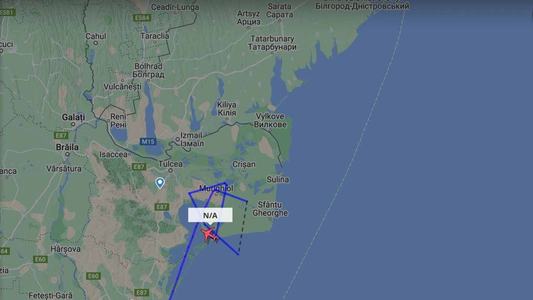Select the Brăila city marker dot
Viewport: 533px width, 300px height.
click(x=67, y=154)
